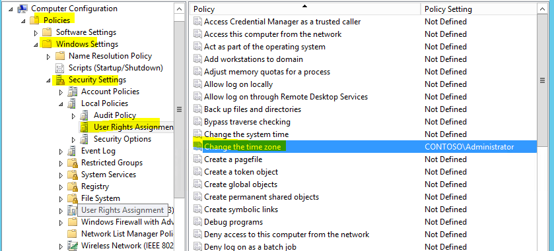
Task: Expand the Security Options node
Action: (x=73, y=140)
